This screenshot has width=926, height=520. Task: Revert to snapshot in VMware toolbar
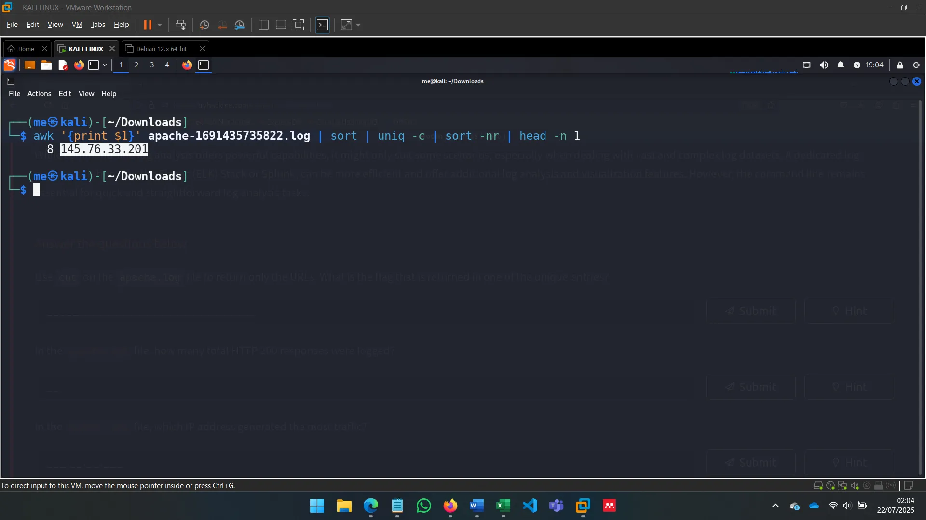222,25
